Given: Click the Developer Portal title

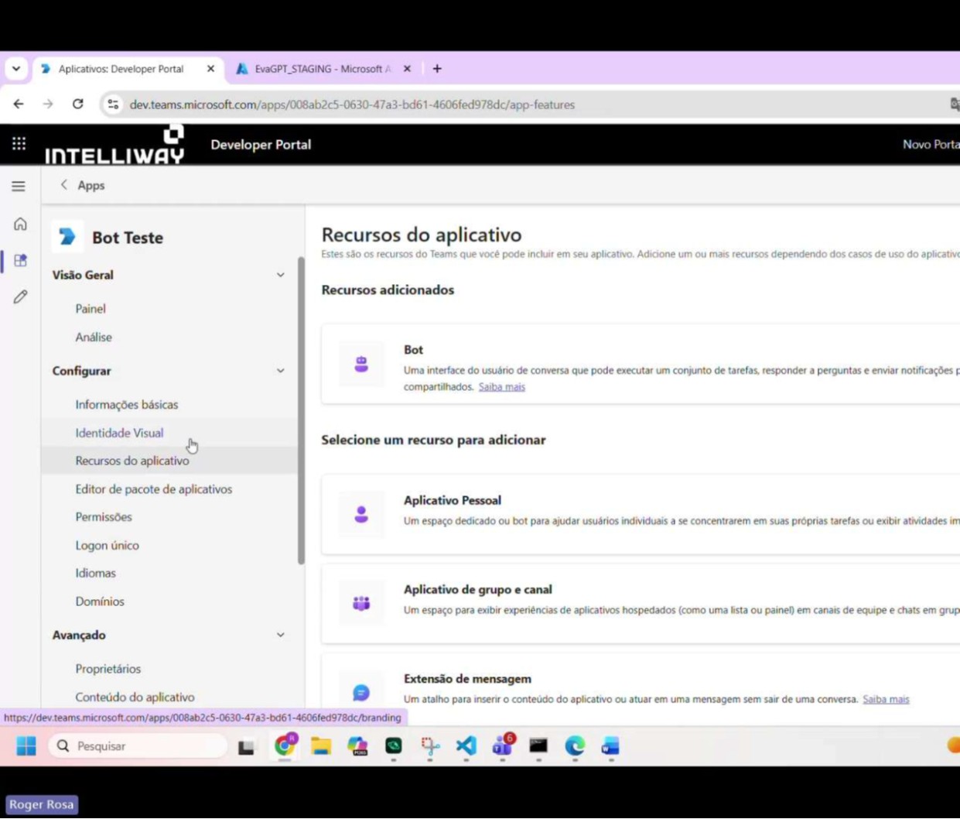Looking at the screenshot, I should (261, 145).
